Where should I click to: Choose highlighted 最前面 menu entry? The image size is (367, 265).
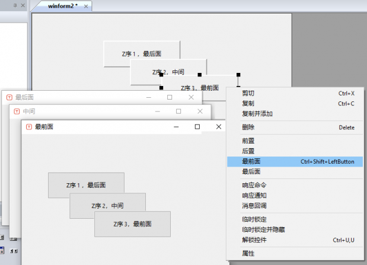point(295,161)
